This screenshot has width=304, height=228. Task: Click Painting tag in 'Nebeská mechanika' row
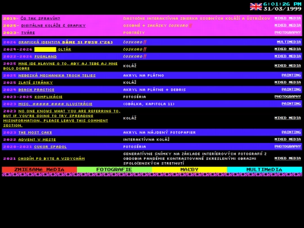(x=291, y=75)
